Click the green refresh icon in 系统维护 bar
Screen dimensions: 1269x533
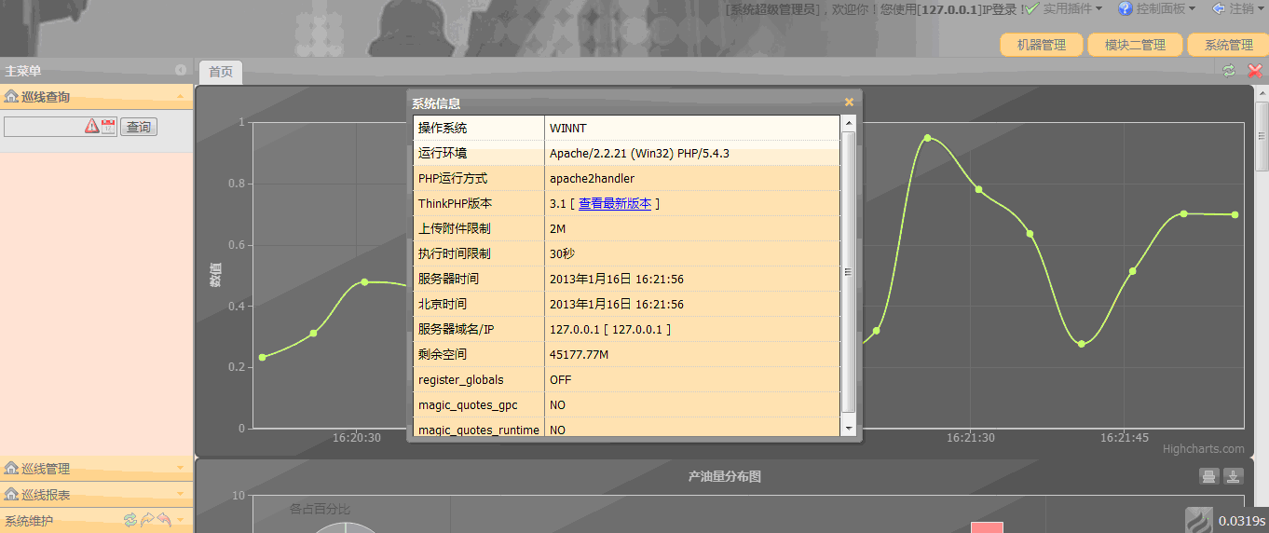[x=130, y=520]
